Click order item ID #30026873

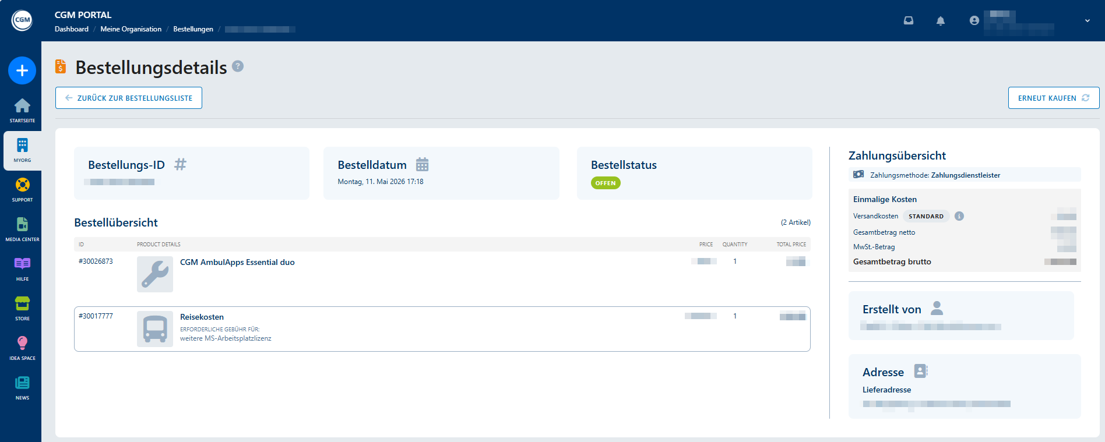click(x=96, y=261)
